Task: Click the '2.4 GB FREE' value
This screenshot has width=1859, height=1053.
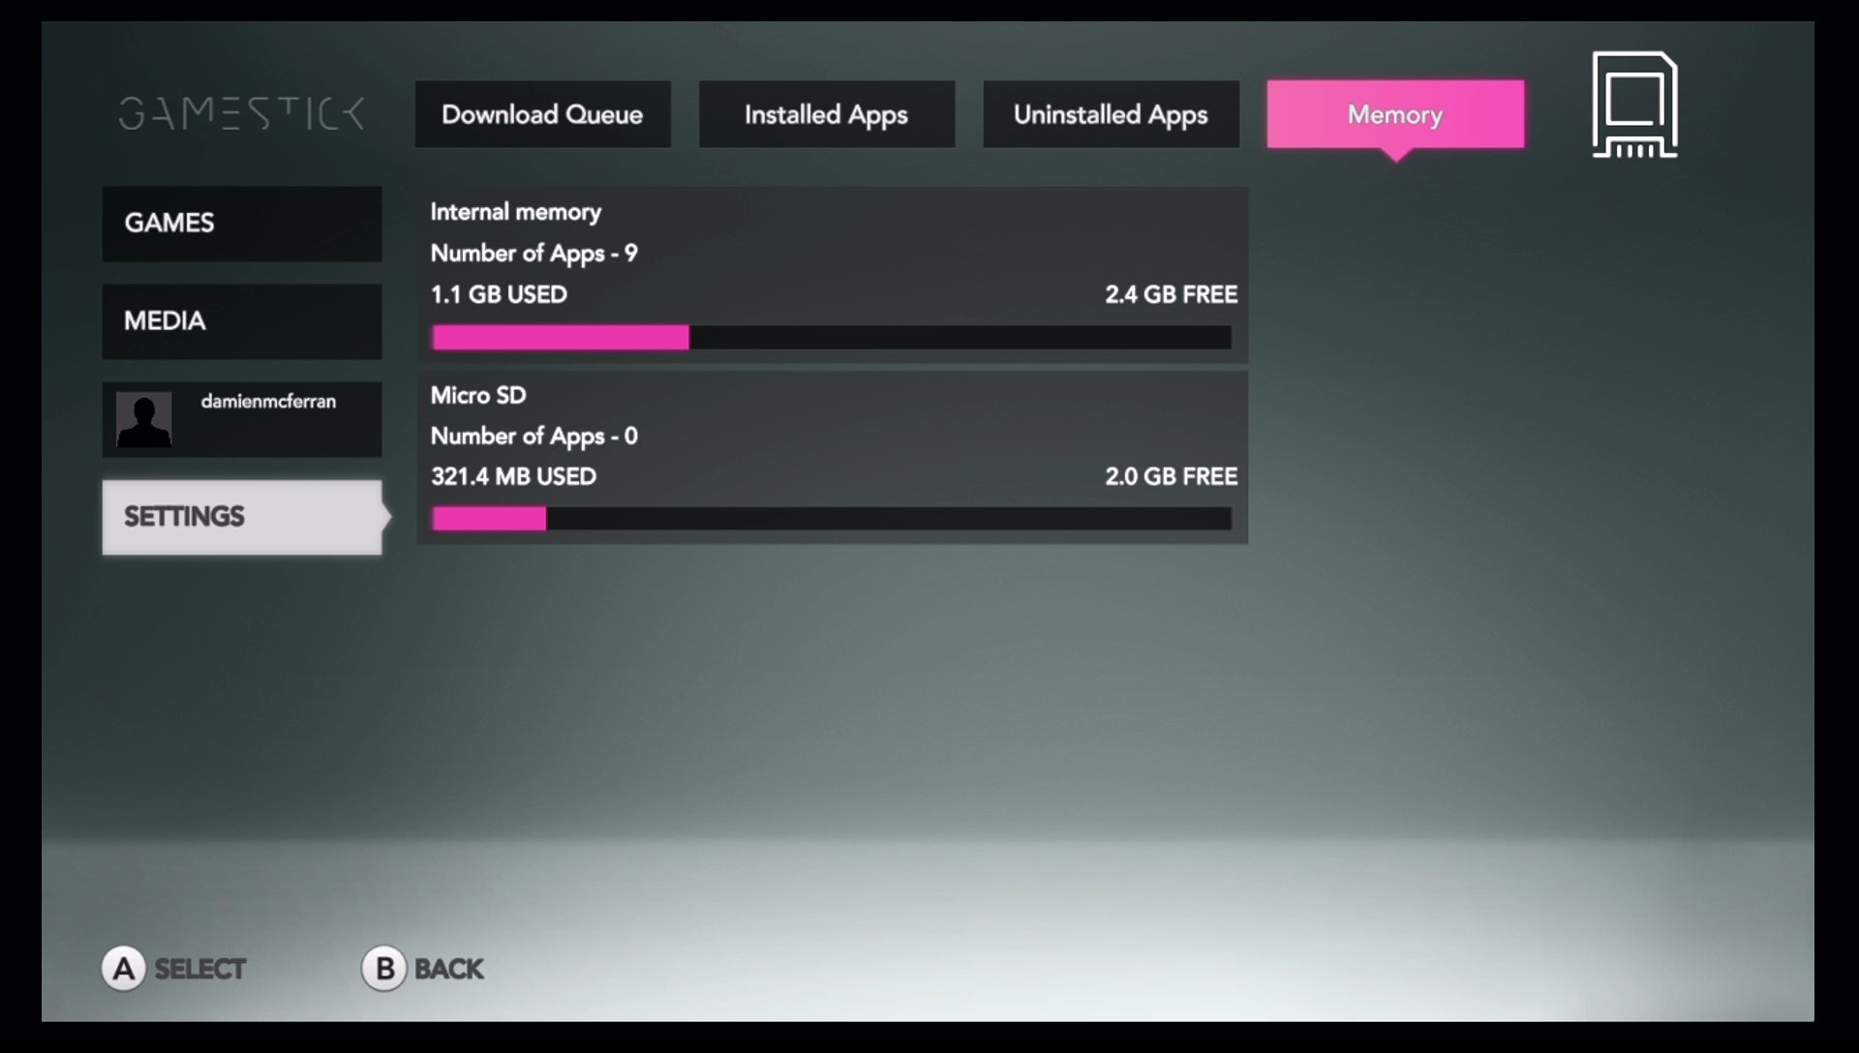Action: coord(1171,294)
